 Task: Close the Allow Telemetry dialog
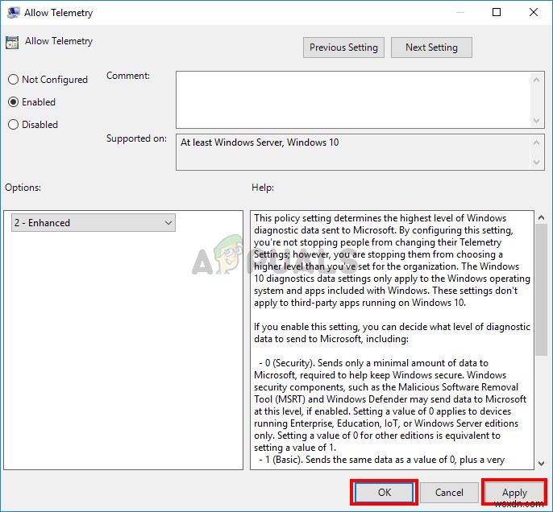tap(534, 13)
